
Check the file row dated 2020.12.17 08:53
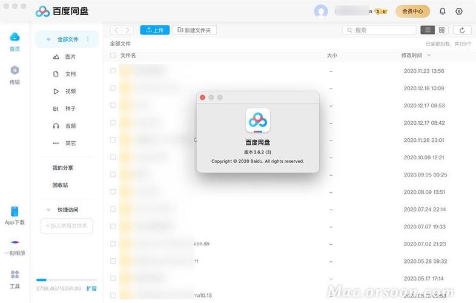[113, 105]
